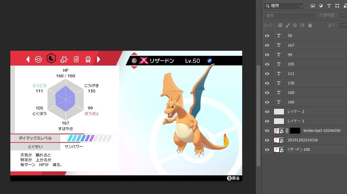The image size is (347, 194).
Task: Toggle the eye of レイヤー 1
Action: [x=267, y=121]
